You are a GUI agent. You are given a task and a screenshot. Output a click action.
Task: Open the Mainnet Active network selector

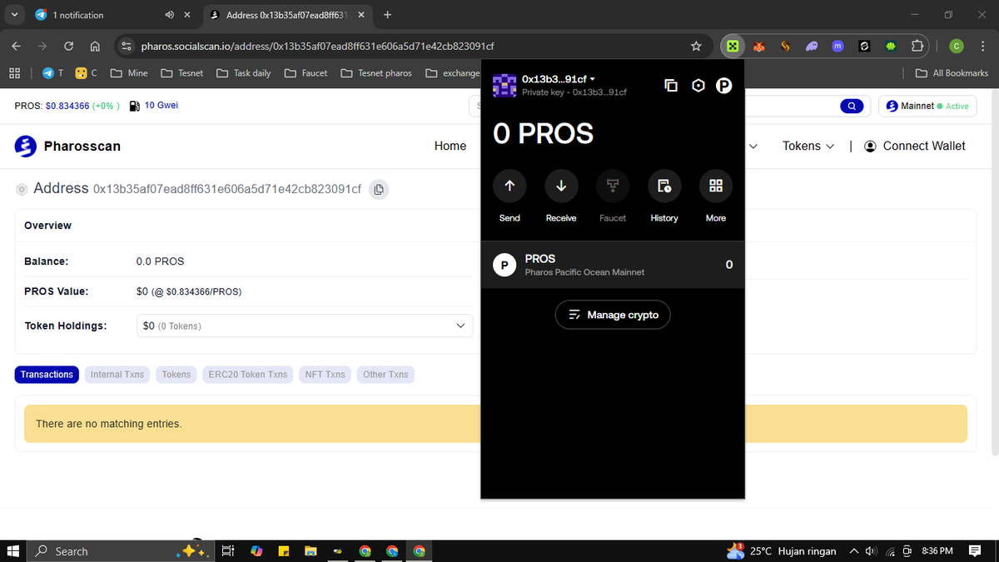(927, 106)
